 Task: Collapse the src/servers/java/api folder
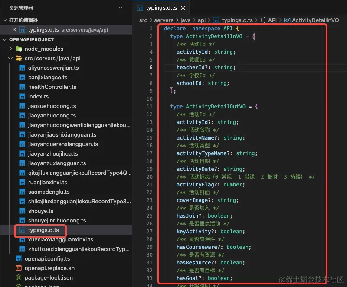coord(10,58)
